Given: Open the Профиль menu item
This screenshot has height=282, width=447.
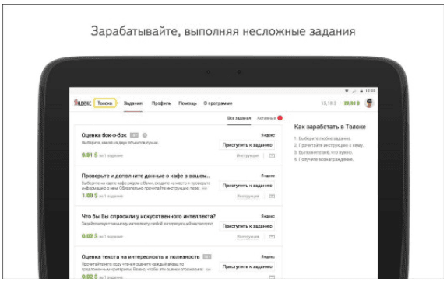Looking at the screenshot, I should [161, 103].
